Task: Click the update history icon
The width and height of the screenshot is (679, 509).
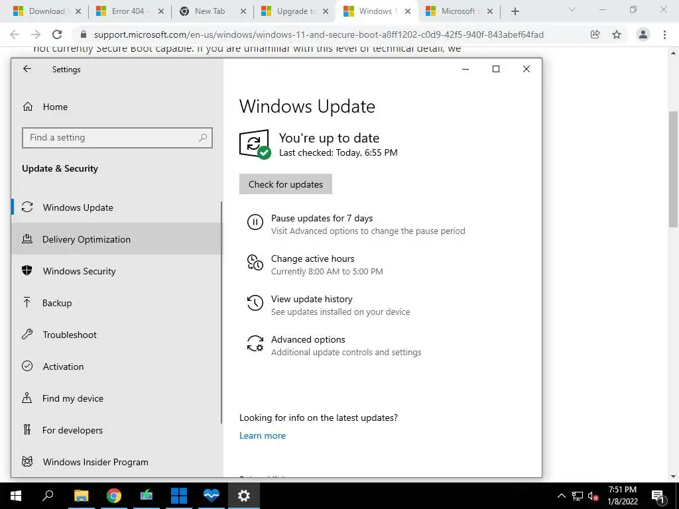Action: [x=255, y=302]
